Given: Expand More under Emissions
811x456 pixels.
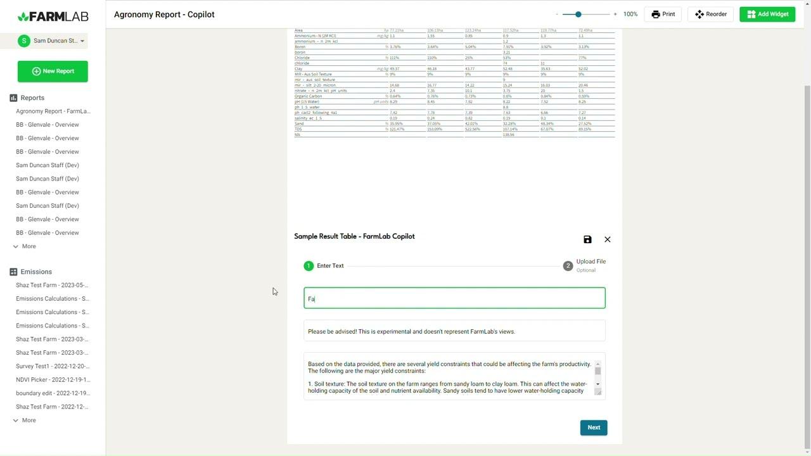Looking at the screenshot, I should [x=25, y=421].
